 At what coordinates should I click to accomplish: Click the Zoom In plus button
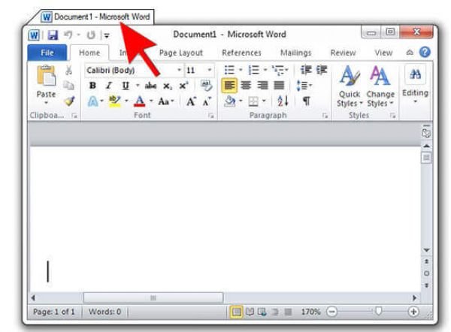413,312
